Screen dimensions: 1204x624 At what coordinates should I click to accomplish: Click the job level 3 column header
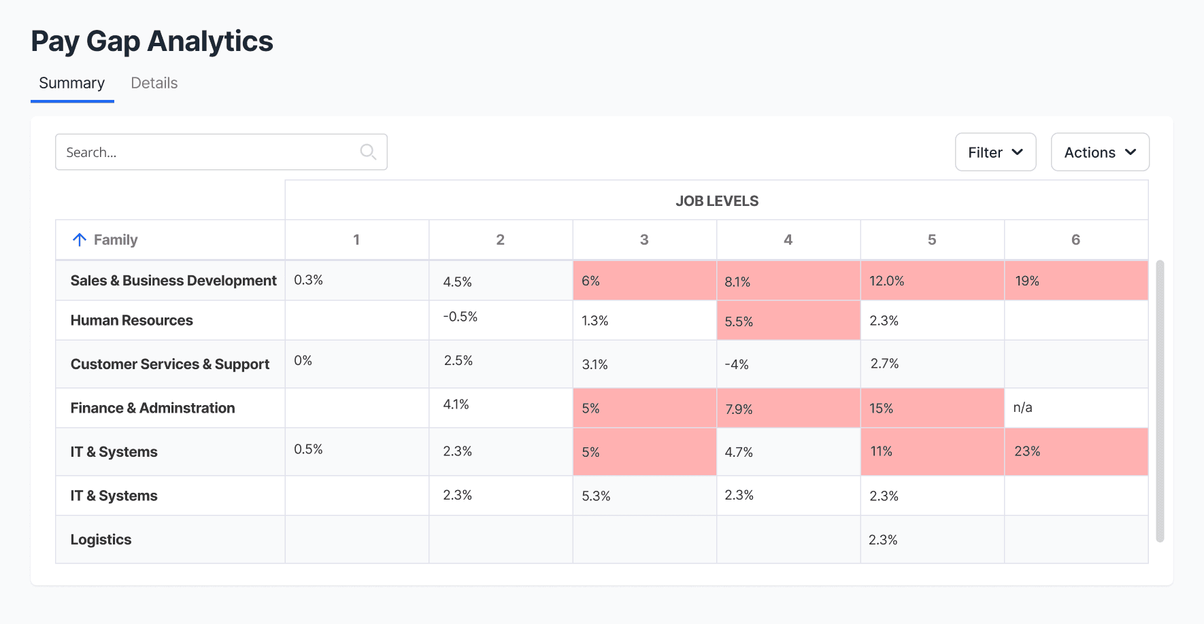[644, 239]
